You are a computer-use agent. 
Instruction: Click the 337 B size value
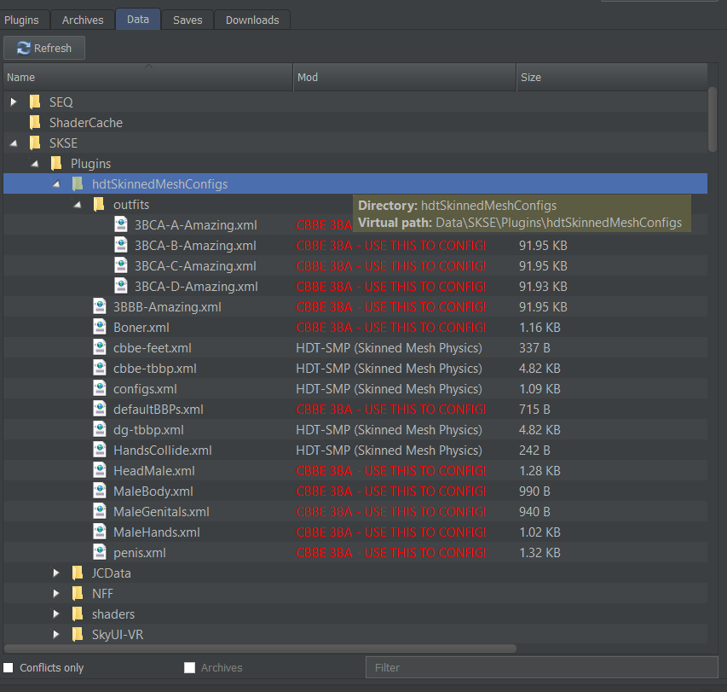(534, 347)
